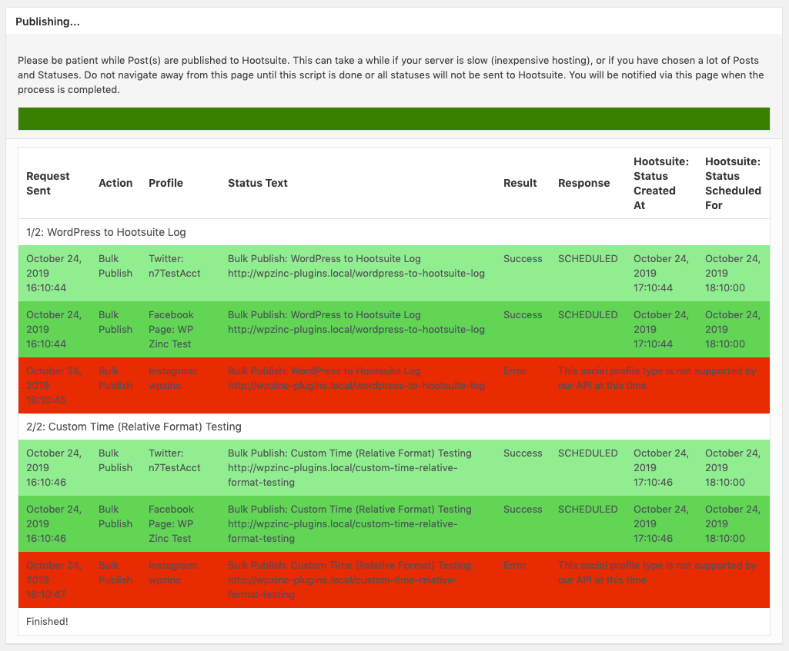Click "Success" result in Facebook WordPress Log row

[523, 315]
